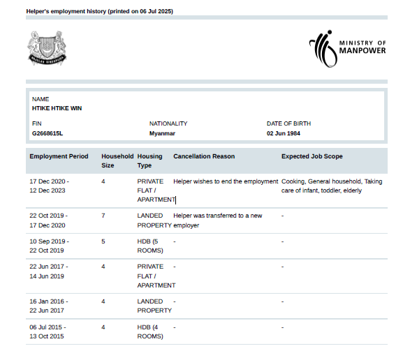Click 'Helper was transferred to a new employer'
The image size is (410, 360).
coord(217,220)
